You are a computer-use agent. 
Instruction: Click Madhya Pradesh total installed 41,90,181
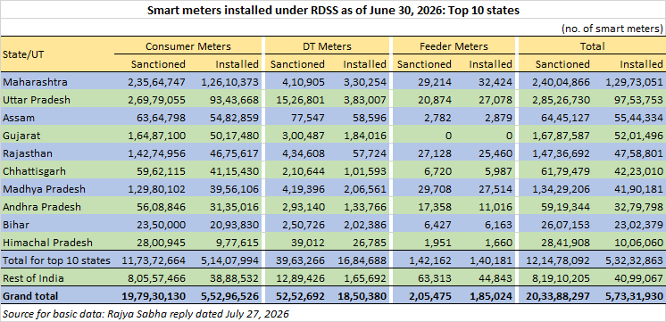click(x=637, y=189)
